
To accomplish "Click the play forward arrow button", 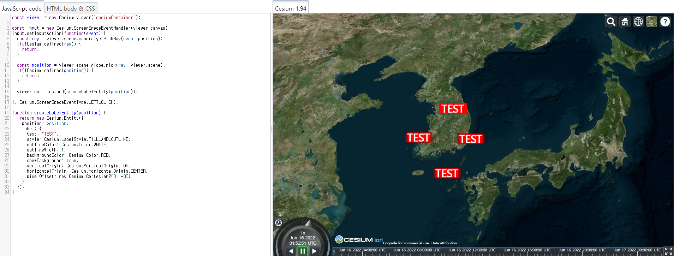I will pyautogui.click(x=314, y=251).
